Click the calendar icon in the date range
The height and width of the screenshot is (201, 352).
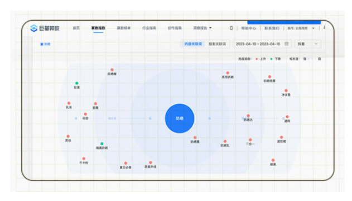coord(287,44)
